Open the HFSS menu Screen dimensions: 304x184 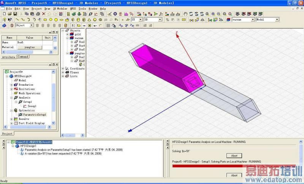pyautogui.click(x=73, y=9)
